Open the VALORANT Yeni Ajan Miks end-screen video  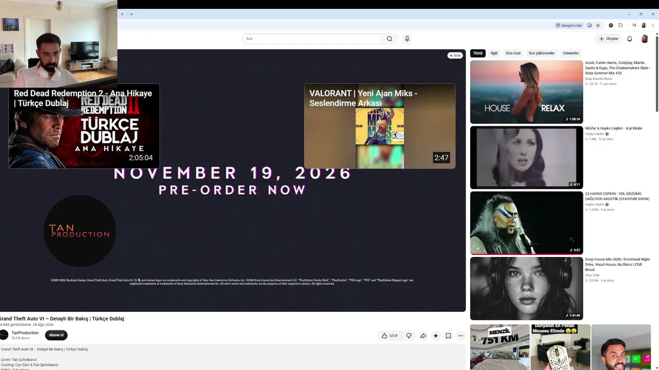pyautogui.click(x=379, y=126)
